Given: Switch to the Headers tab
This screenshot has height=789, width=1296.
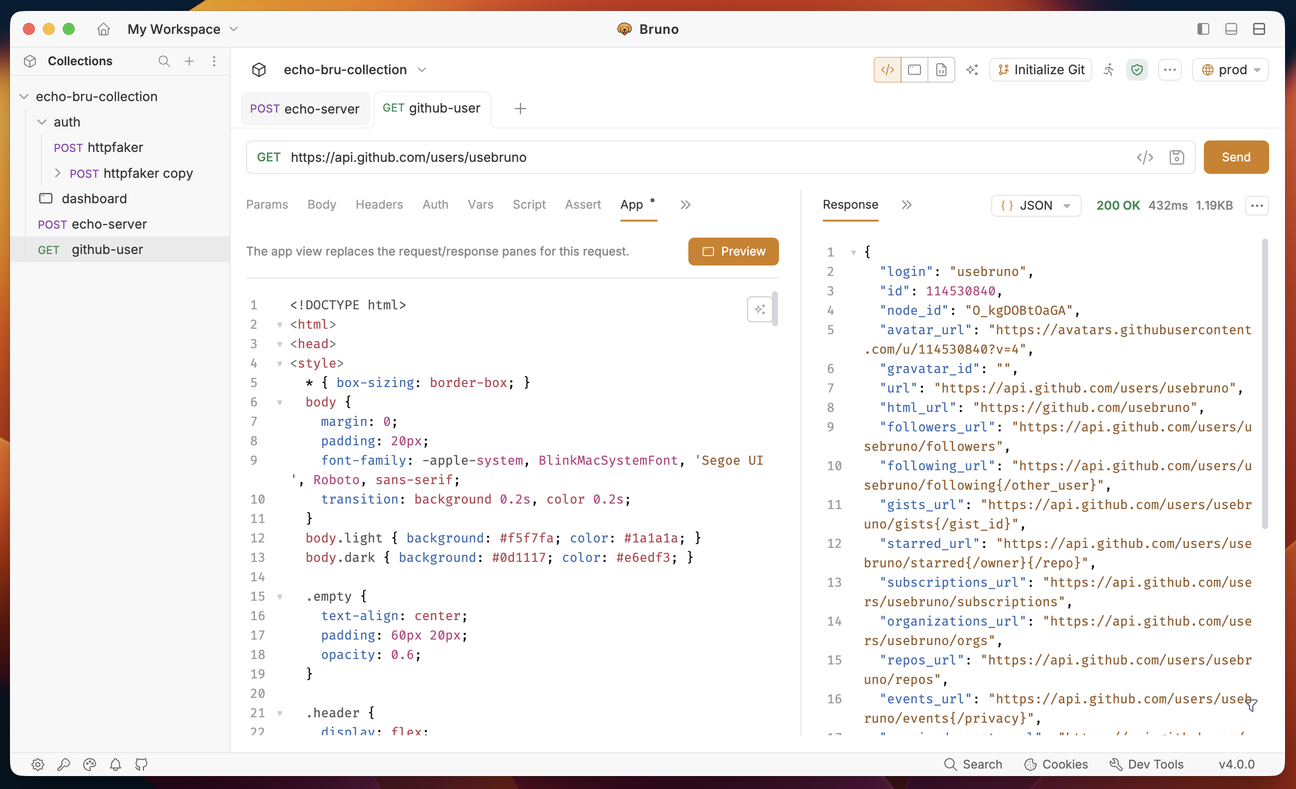Looking at the screenshot, I should point(379,205).
